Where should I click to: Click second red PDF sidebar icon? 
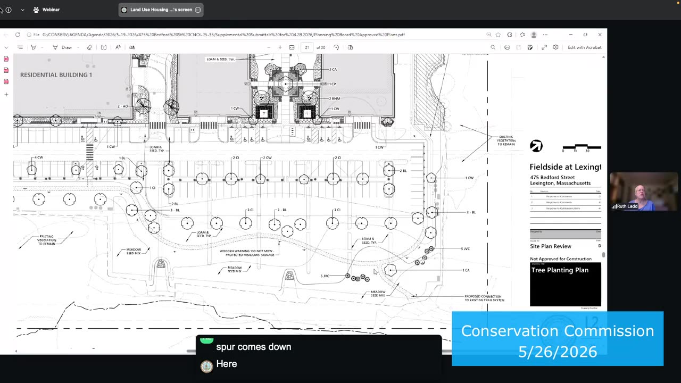coord(6,70)
